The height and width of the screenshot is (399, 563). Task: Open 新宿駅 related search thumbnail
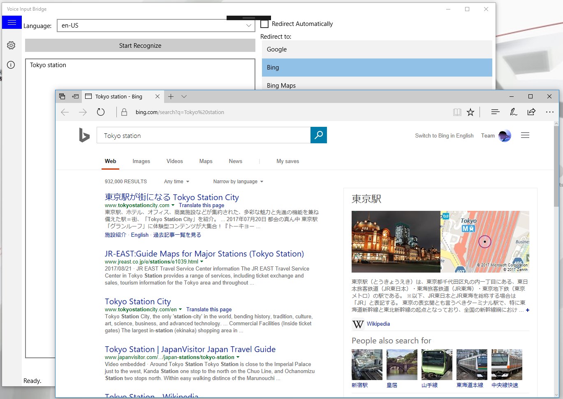point(367,365)
